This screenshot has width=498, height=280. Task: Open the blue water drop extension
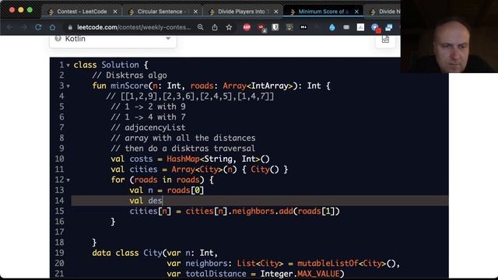[x=332, y=27]
